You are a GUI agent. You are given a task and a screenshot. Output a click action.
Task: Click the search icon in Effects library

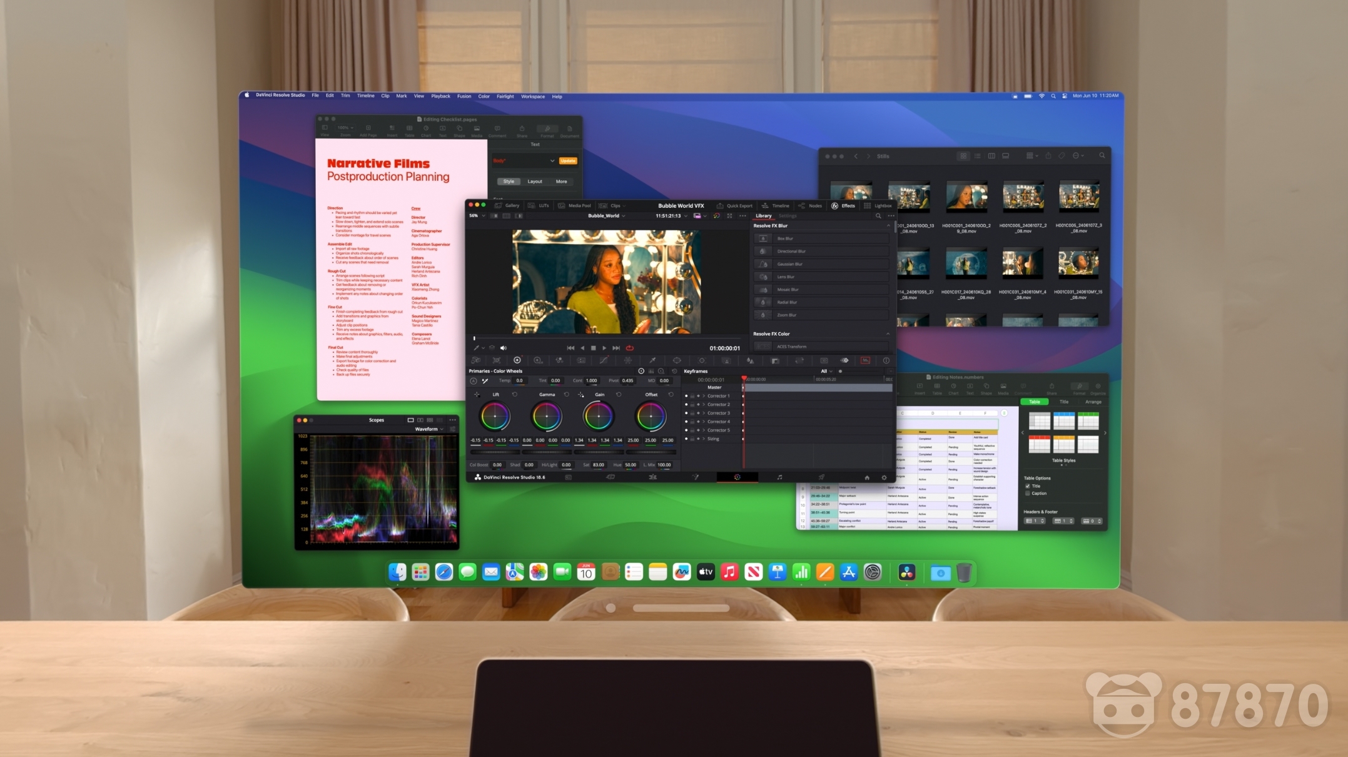[878, 216]
